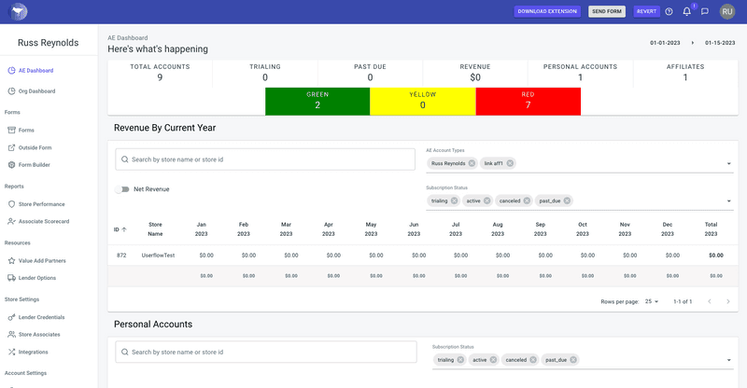Click the Store Associates people icon
The width and height of the screenshot is (747, 388).
pyautogui.click(x=11, y=335)
